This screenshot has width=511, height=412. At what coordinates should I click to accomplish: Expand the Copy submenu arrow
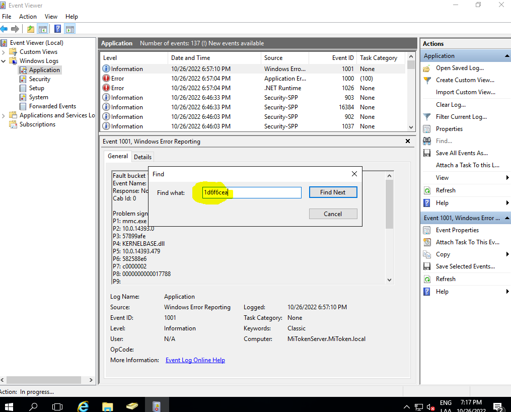pos(507,254)
